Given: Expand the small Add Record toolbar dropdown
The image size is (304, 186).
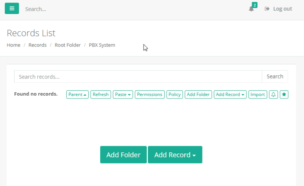Looking at the screenshot, I should pos(230,94).
